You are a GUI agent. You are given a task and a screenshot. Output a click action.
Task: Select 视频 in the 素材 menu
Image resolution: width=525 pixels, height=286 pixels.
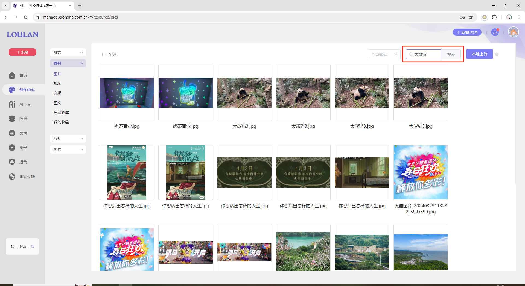coord(57,84)
